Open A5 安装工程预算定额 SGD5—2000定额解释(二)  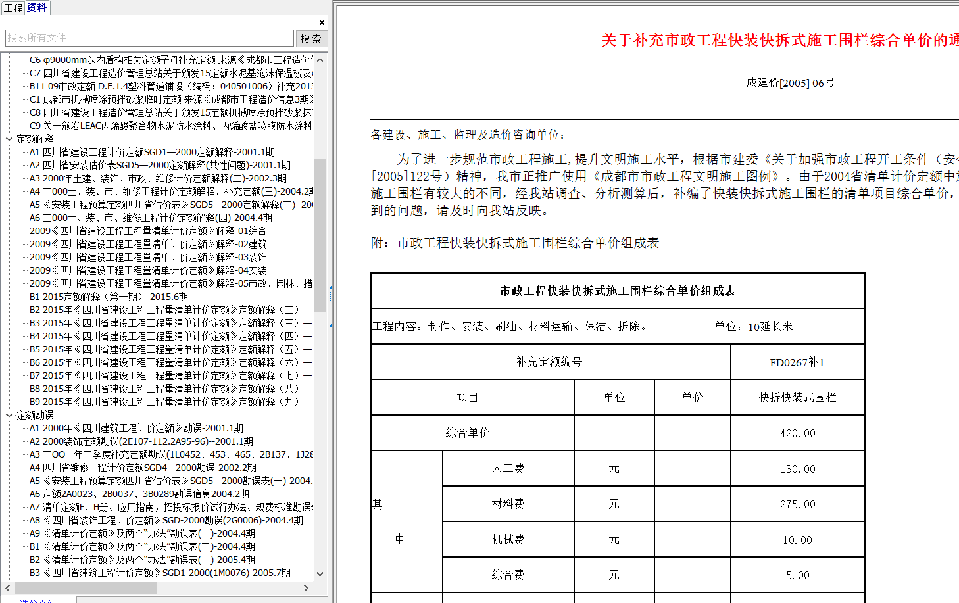click(171, 205)
